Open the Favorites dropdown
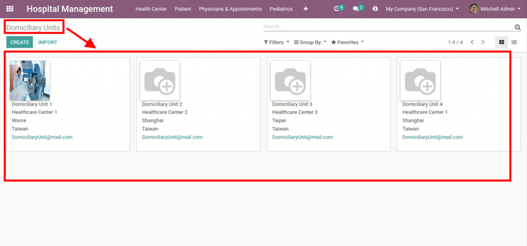The image size is (527, 246). coord(347,42)
